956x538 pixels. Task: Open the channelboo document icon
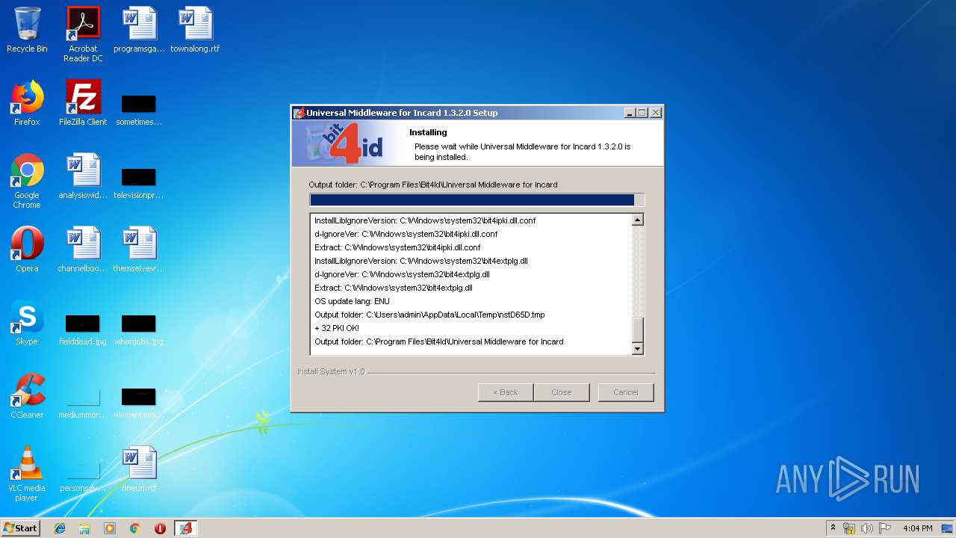[x=83, y=250]
